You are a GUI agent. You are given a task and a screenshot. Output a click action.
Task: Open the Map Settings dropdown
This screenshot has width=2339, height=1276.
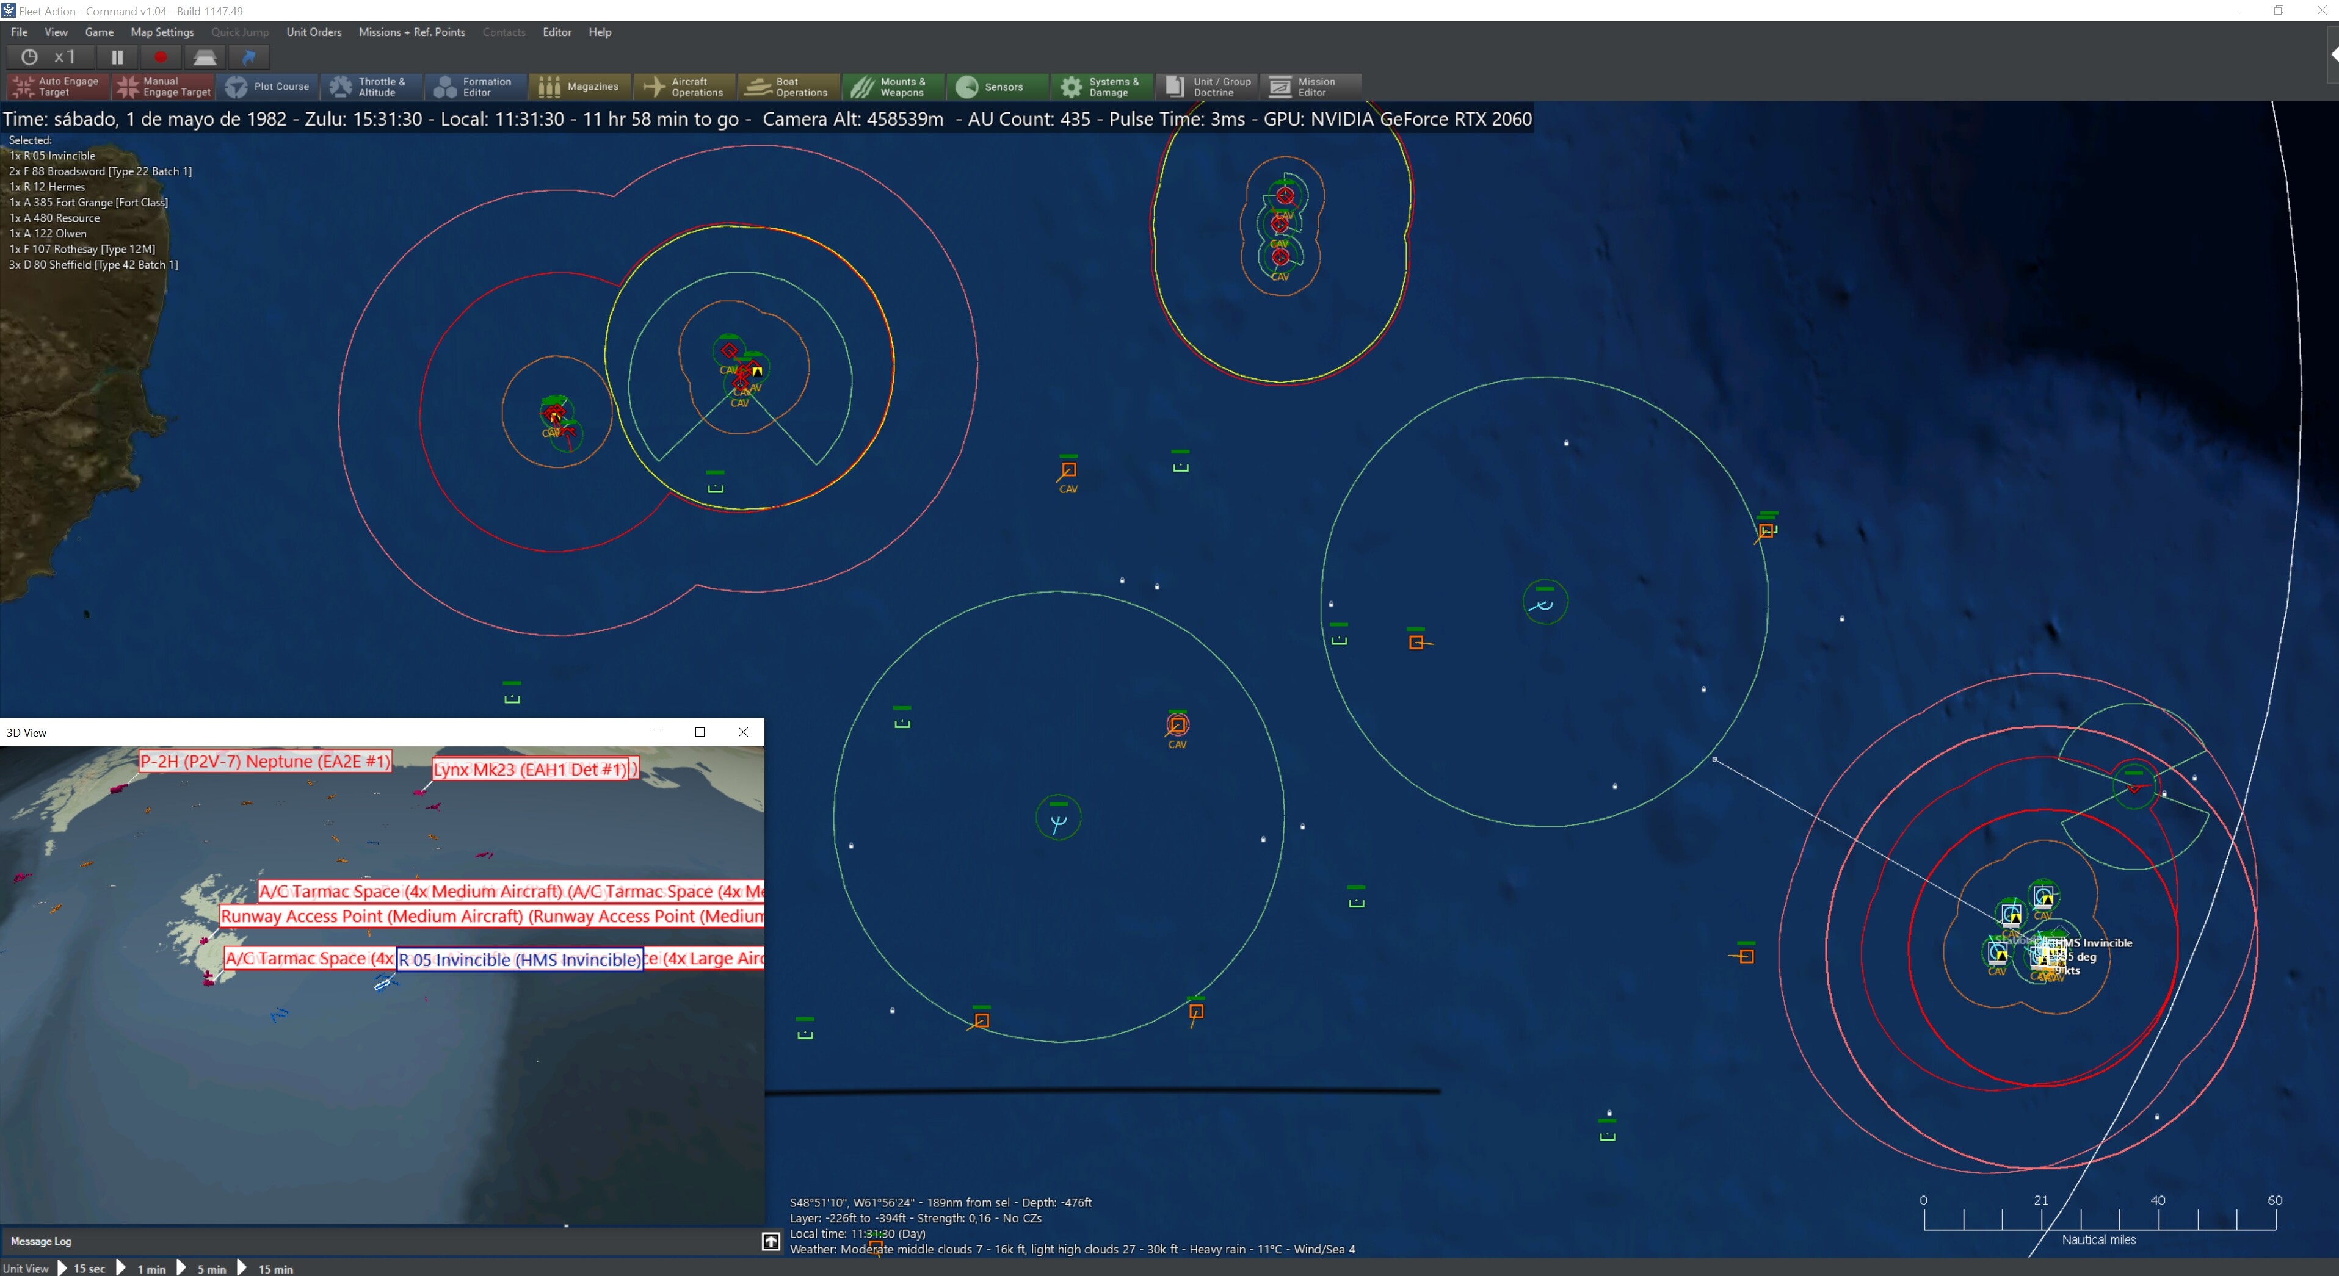click(x=162, y=32)
